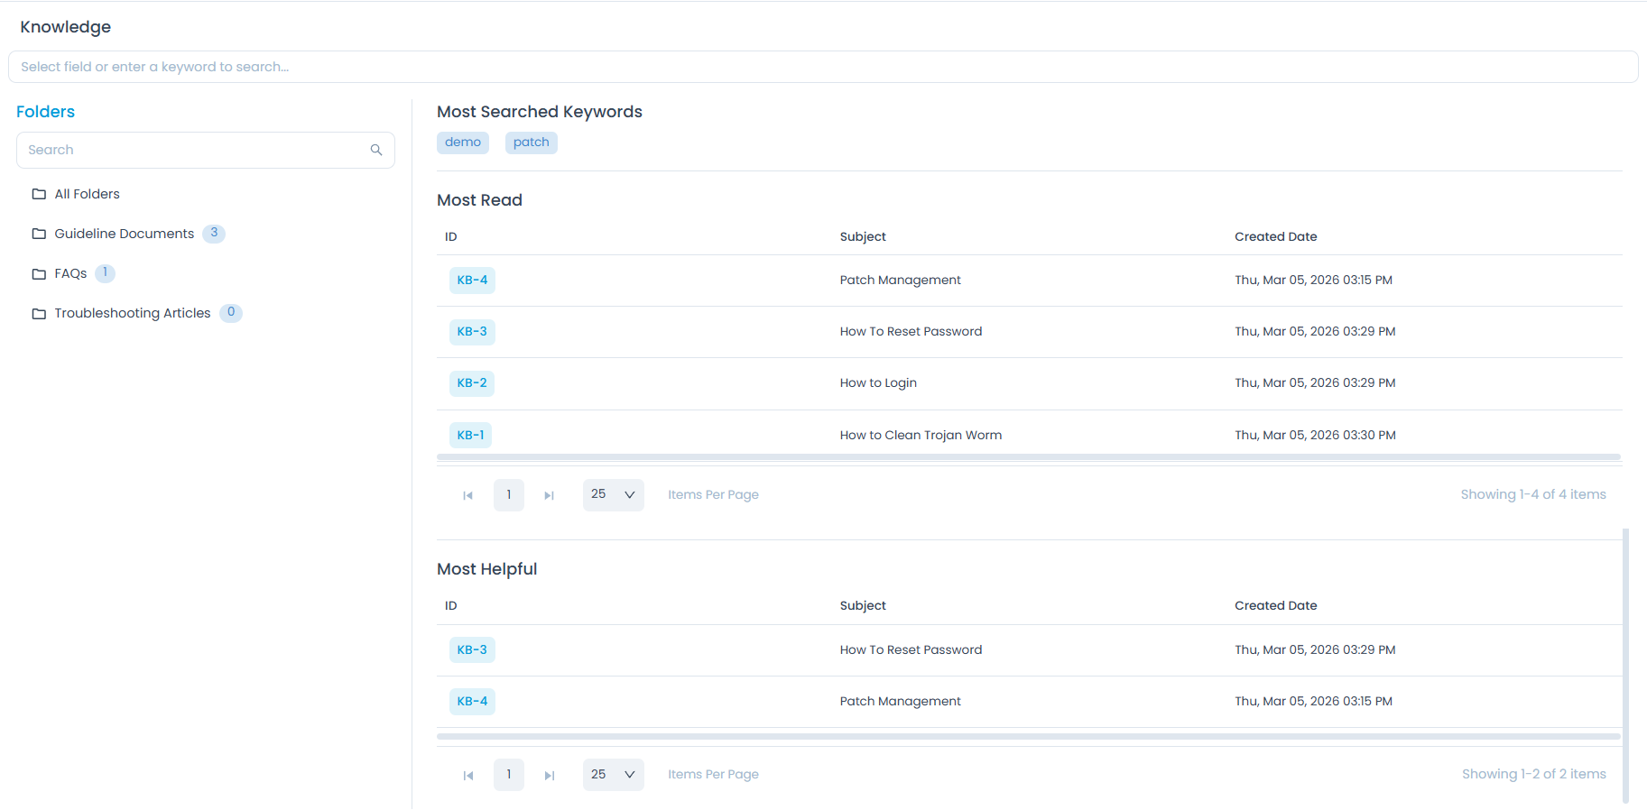Click the Most Read horizontal scrollbar
The height and width of the screenshot is (810, 1647).
[1028, 457]
